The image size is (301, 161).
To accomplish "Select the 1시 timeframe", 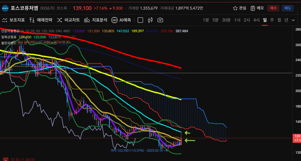I will click(237, 20).
